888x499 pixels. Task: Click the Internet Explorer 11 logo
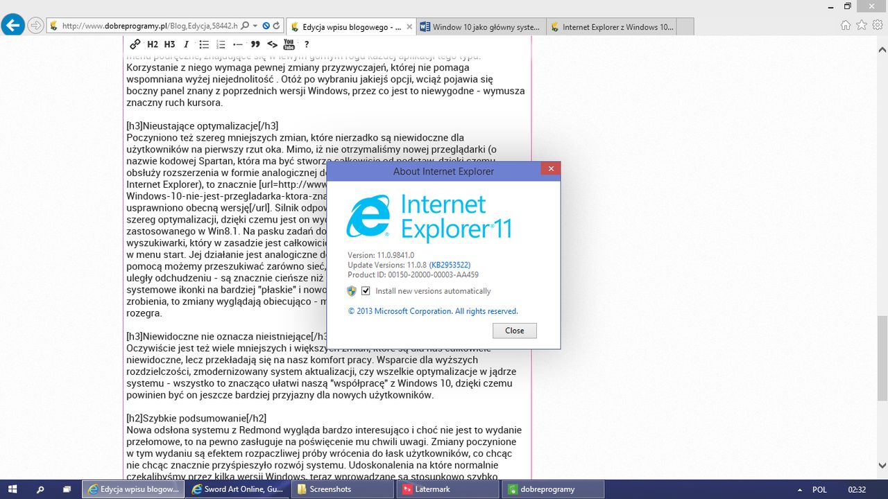click(x=428, y=217)
